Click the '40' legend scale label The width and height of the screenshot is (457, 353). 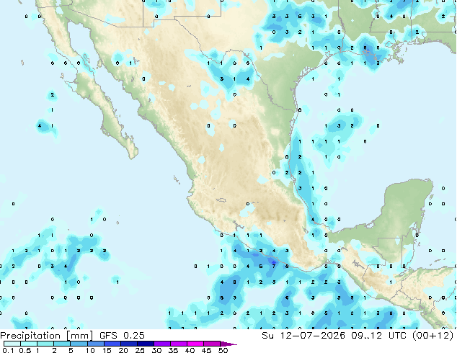(x=190, y=350)
